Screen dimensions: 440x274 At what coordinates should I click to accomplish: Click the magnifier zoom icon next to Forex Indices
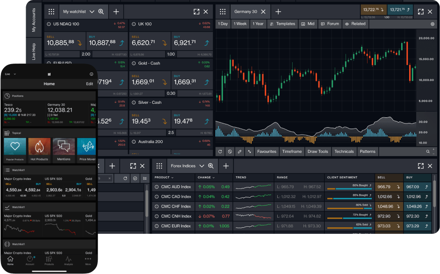210,166
